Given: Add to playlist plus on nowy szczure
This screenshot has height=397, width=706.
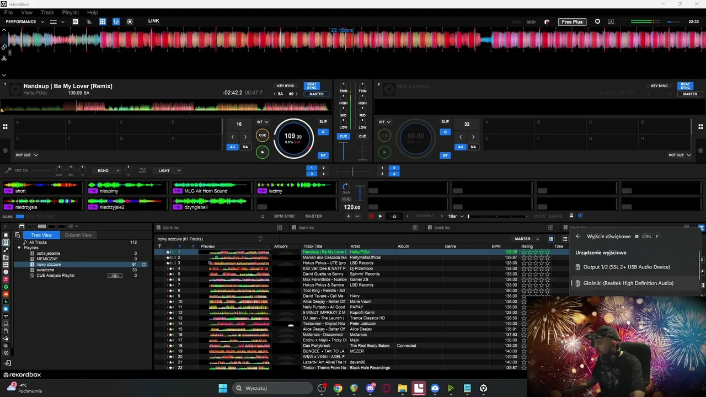Looking at the screenshot, I should tap(145, 265).
